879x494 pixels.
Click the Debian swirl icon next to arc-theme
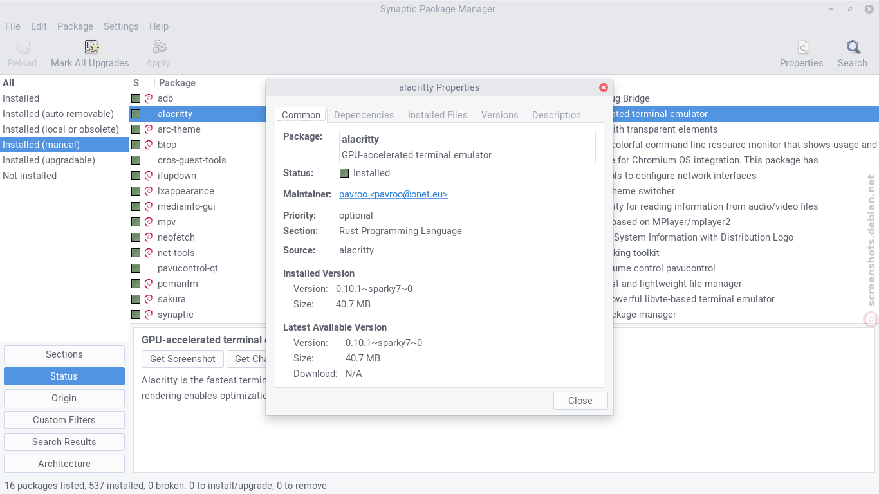coord(149,129)
